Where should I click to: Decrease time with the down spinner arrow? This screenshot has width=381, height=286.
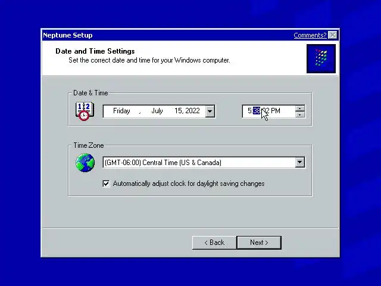(300, 114)
